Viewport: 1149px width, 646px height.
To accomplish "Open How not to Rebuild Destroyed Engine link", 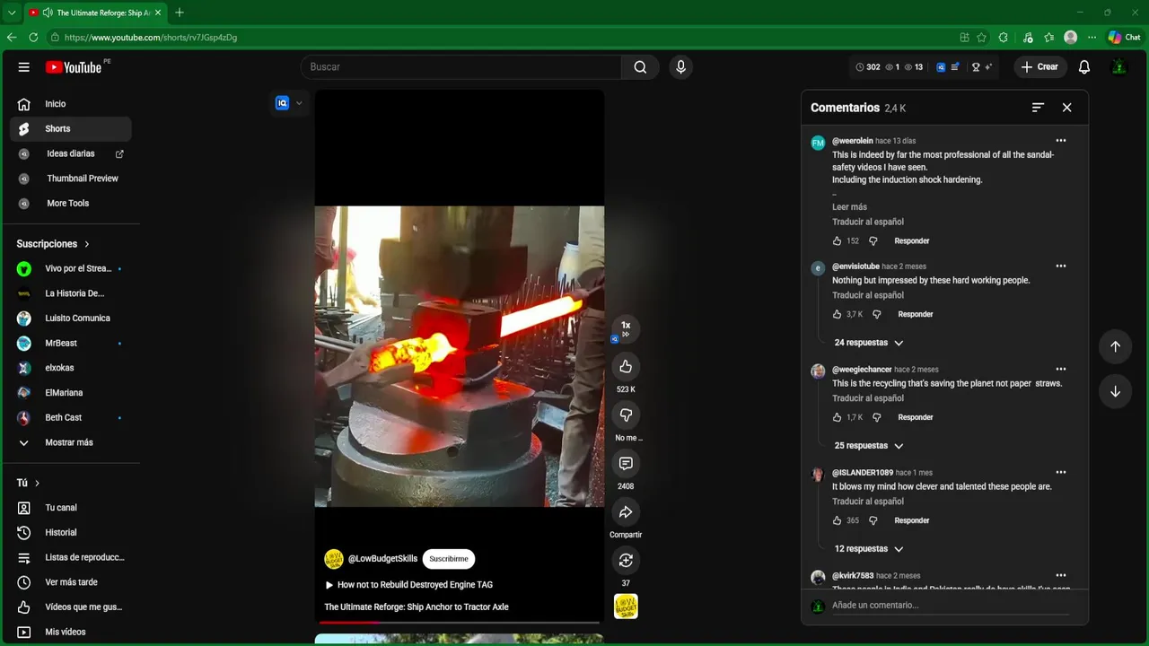I will tap(415, 585).
